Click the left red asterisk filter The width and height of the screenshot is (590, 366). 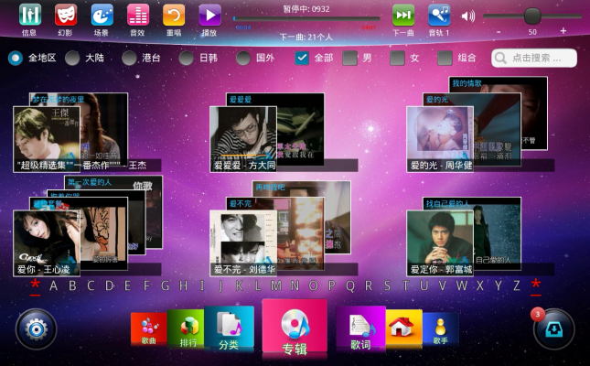click(35, 286)
